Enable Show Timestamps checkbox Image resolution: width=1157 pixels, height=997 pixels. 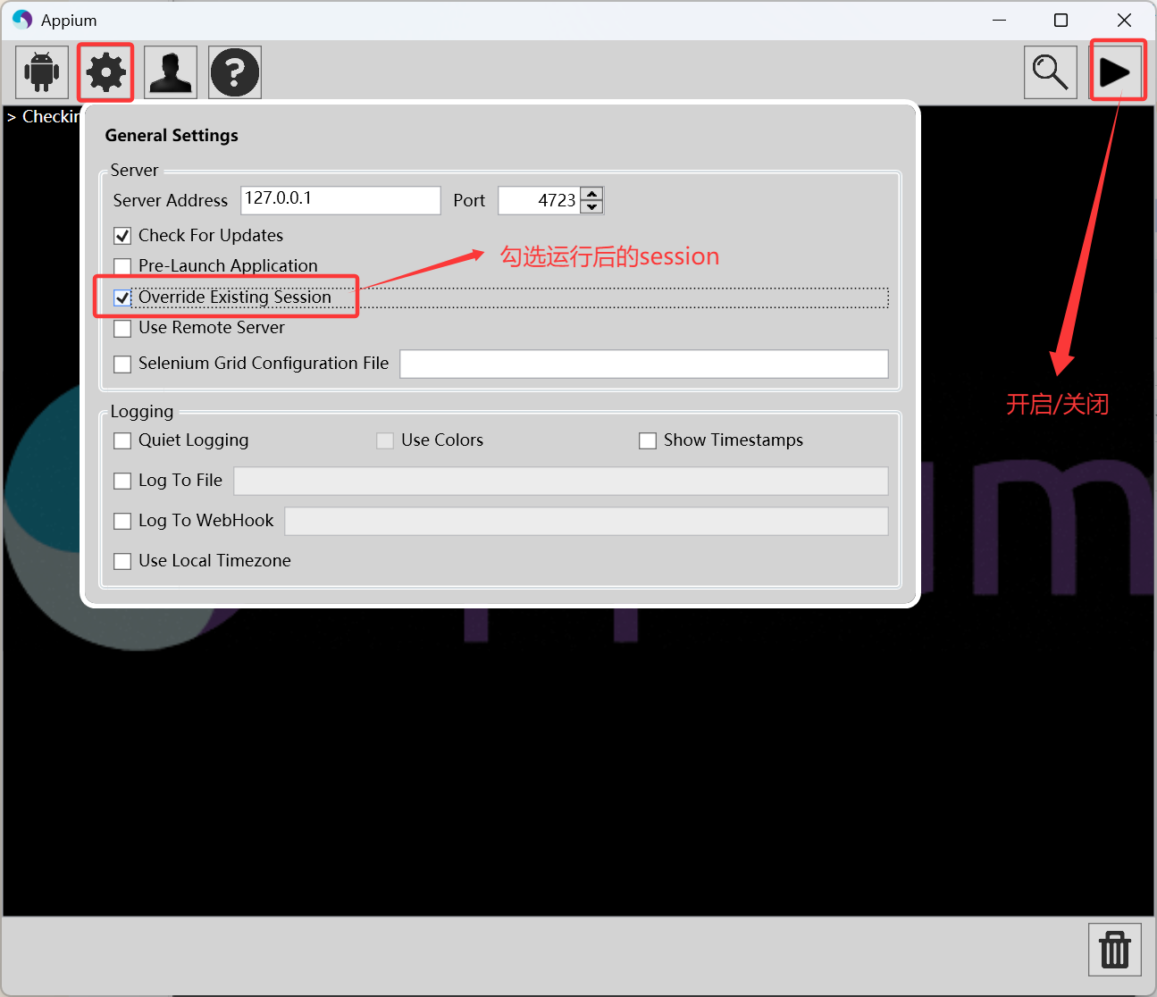(x=648, y=440)
